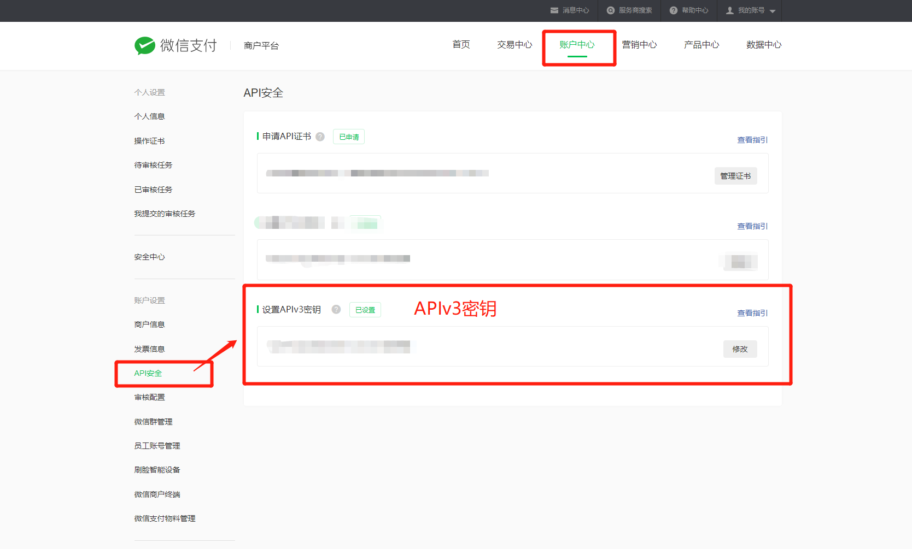Open 消息中心 link in top bar
This screenshot has width=912, height=549.
(x=576, y=10)
